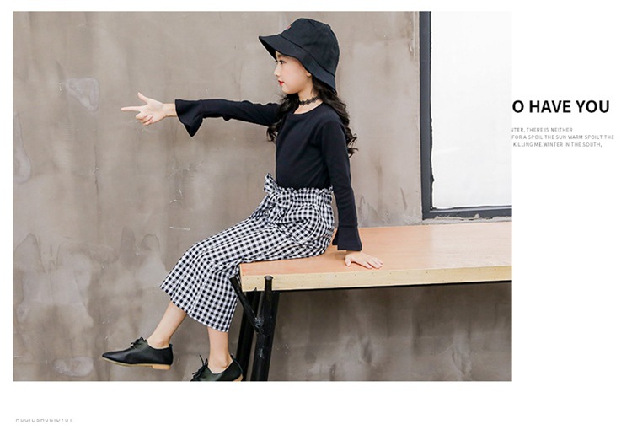Click the lower black shoe near bench leg
The image size is (632, 435).
click(x=217, y=369)
